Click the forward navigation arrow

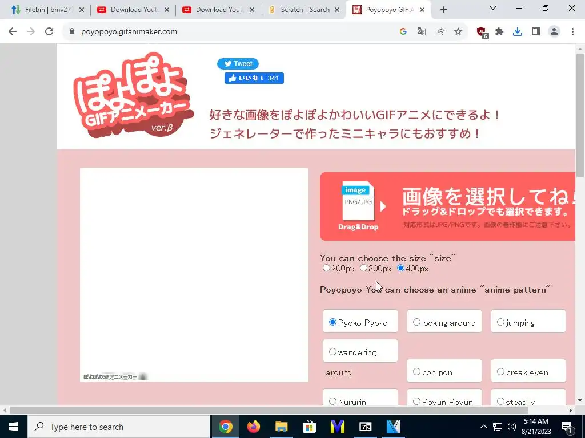(x=31, y=32)
